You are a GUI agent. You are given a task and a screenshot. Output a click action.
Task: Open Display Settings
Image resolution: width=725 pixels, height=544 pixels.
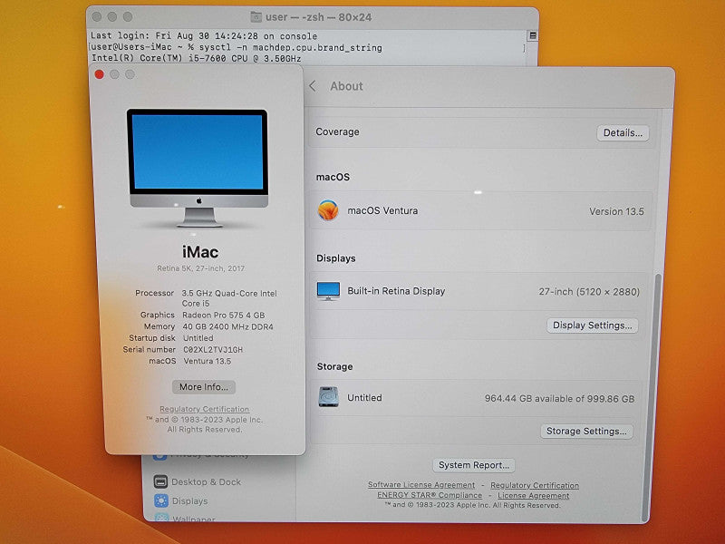coord(593,325)
